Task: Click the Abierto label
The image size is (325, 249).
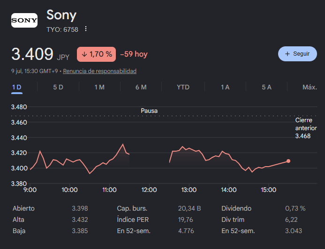Action: (23, 208)
